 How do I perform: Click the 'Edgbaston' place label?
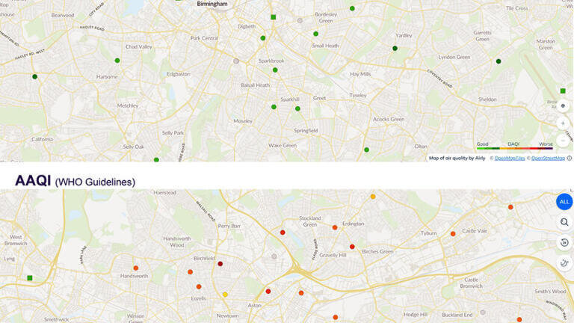tap(179, 74)
